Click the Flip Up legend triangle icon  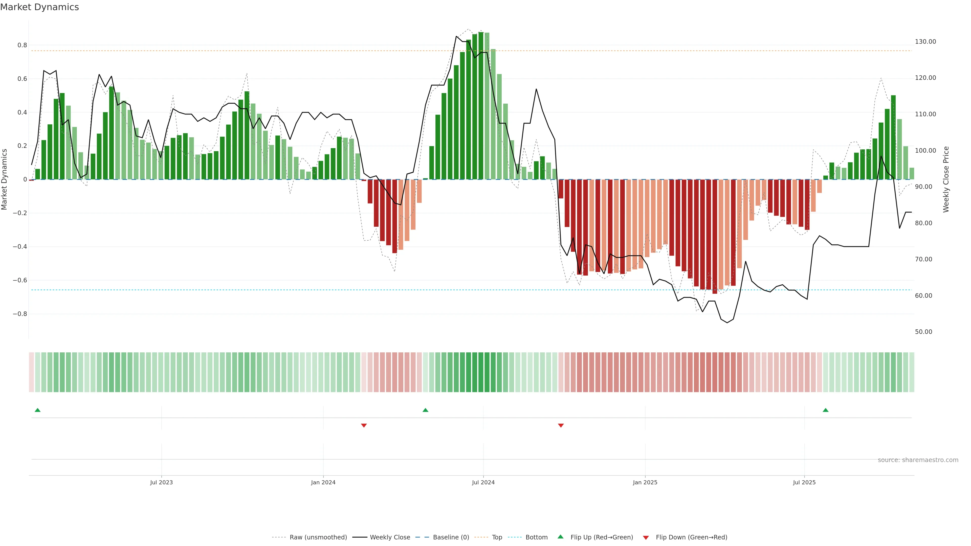(x=561, y=537)
